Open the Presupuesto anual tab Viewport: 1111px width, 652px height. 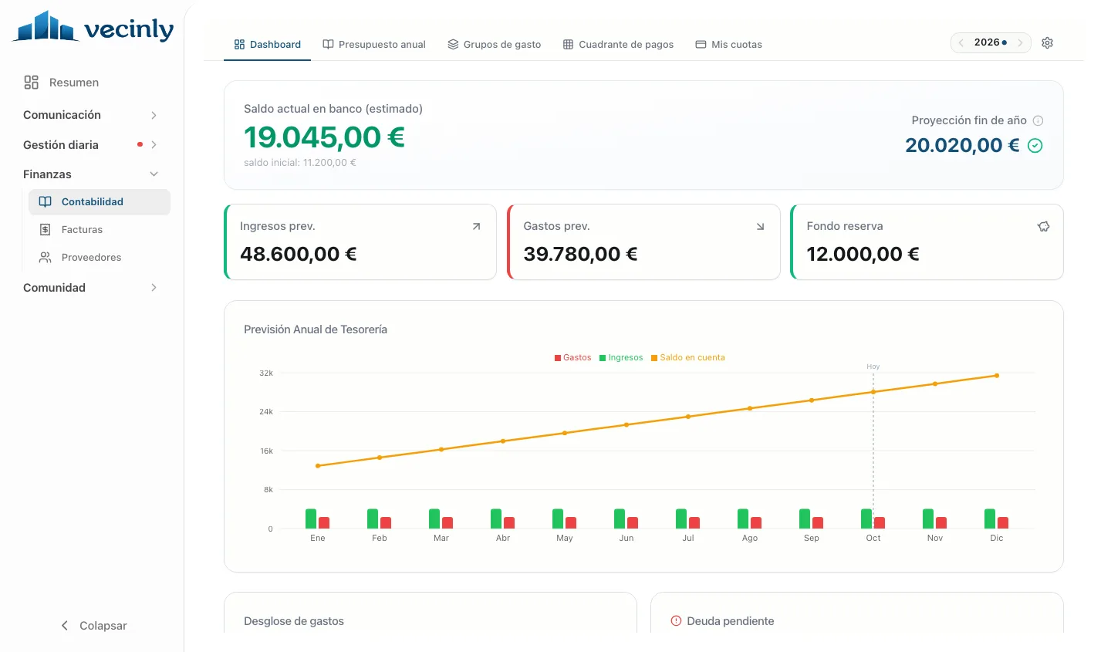coord(374,45)
